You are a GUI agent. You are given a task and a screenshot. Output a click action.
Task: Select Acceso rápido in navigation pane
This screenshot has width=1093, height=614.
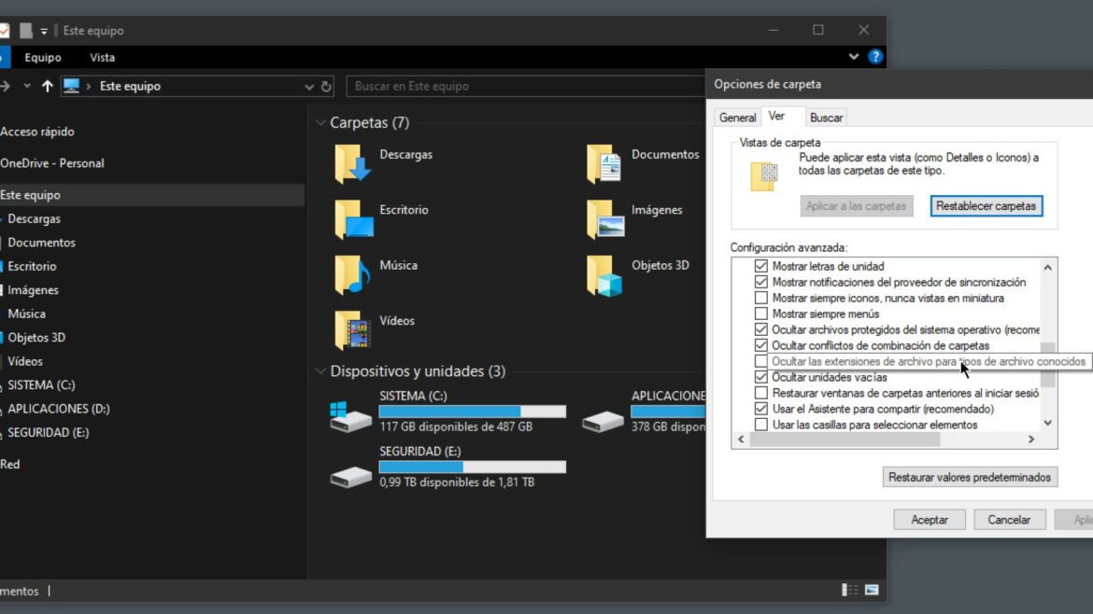pos(37,132)
